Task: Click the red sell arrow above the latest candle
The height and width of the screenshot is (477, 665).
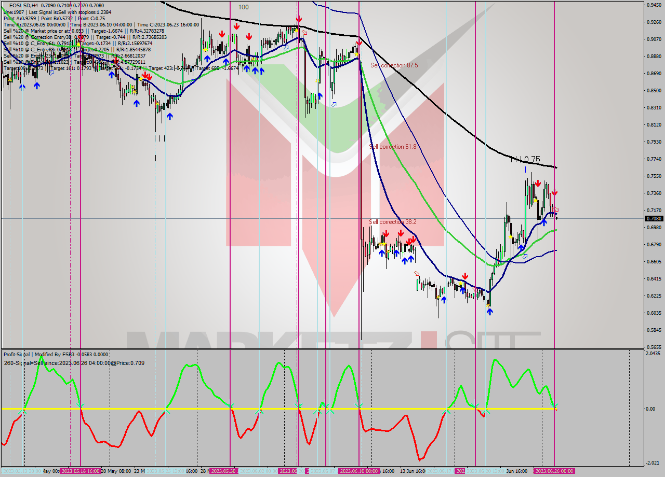Action: click(x=554, y=192)
